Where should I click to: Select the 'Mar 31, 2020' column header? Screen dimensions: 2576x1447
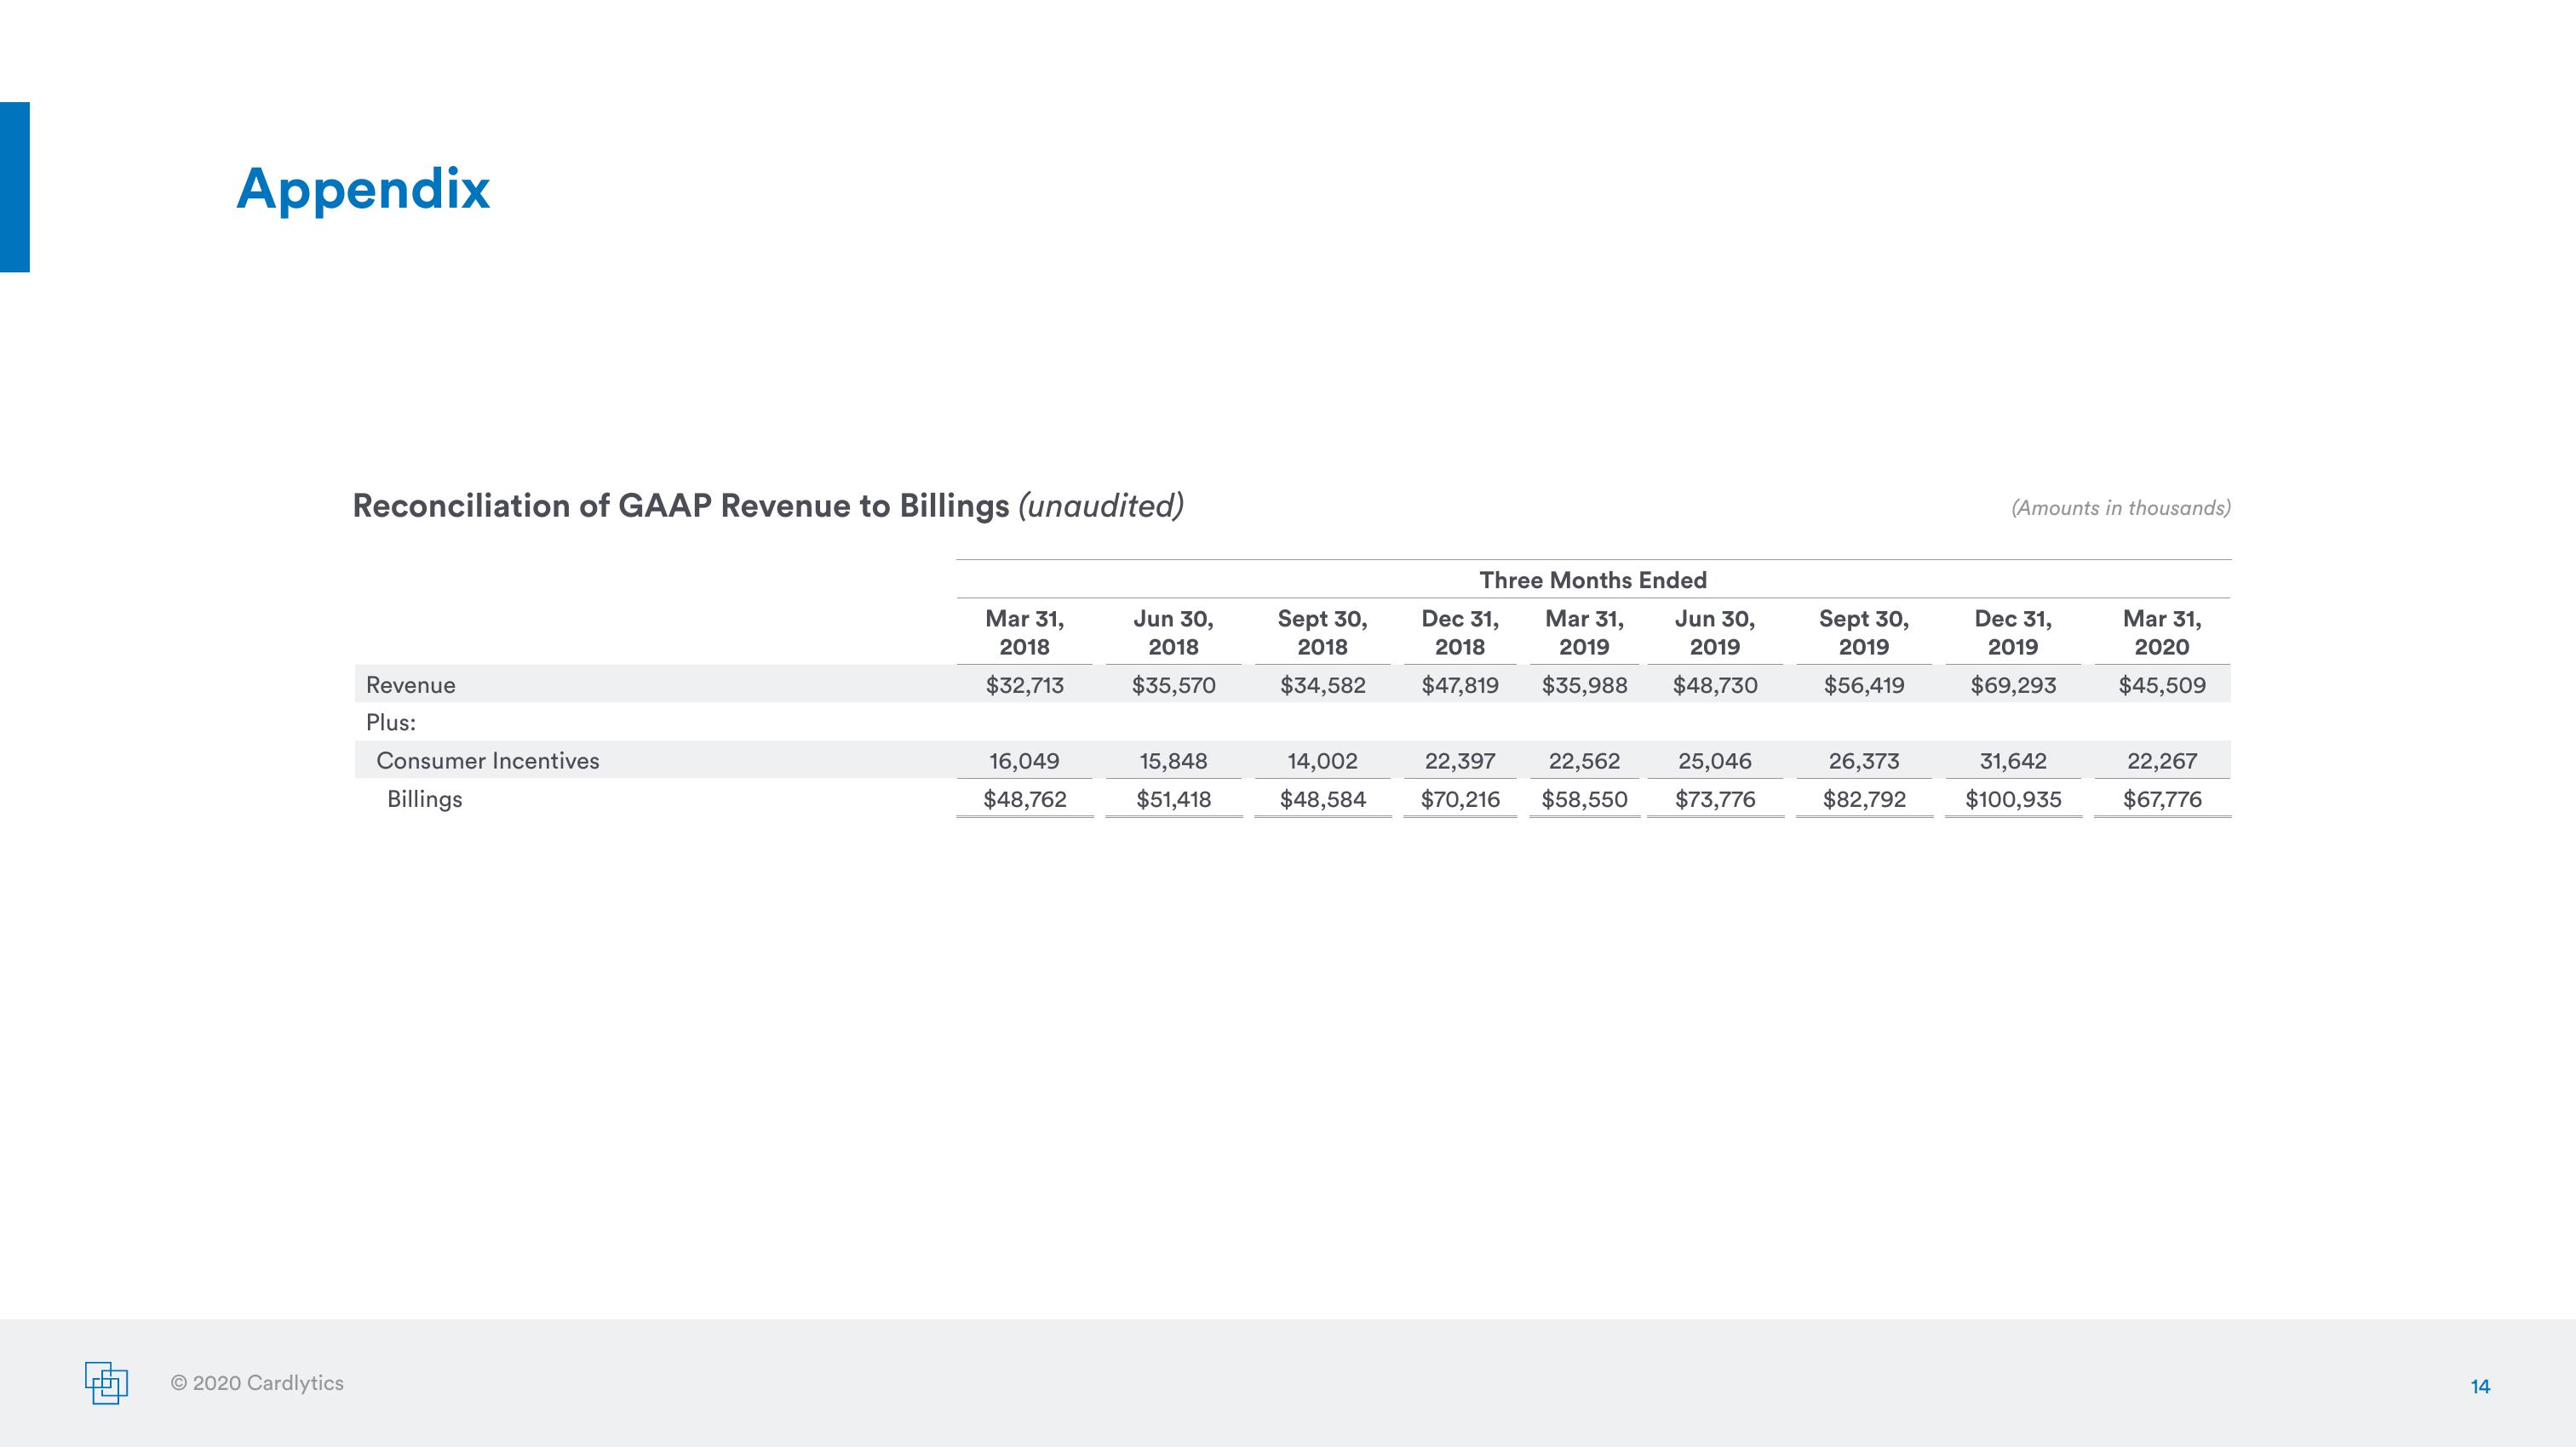(x=2161, y=632)
